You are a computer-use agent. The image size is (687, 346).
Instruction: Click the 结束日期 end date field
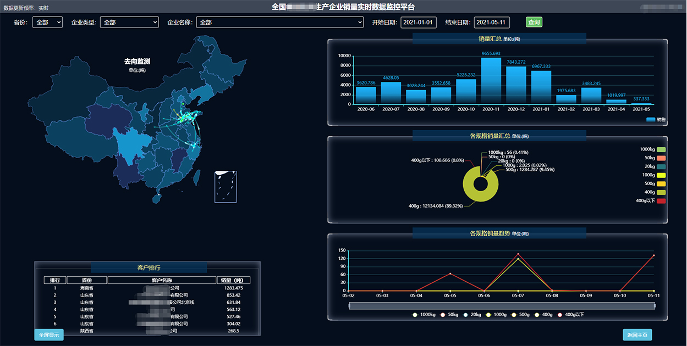click(492, 23)
